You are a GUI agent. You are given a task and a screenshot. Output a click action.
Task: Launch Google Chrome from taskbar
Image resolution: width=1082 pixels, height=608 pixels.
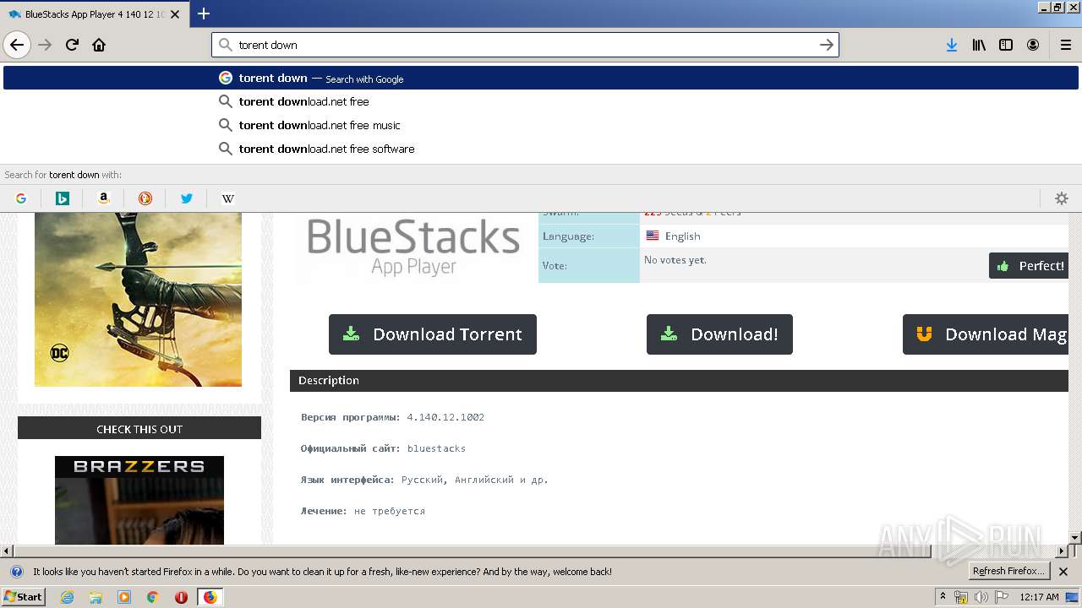(153, 597)
